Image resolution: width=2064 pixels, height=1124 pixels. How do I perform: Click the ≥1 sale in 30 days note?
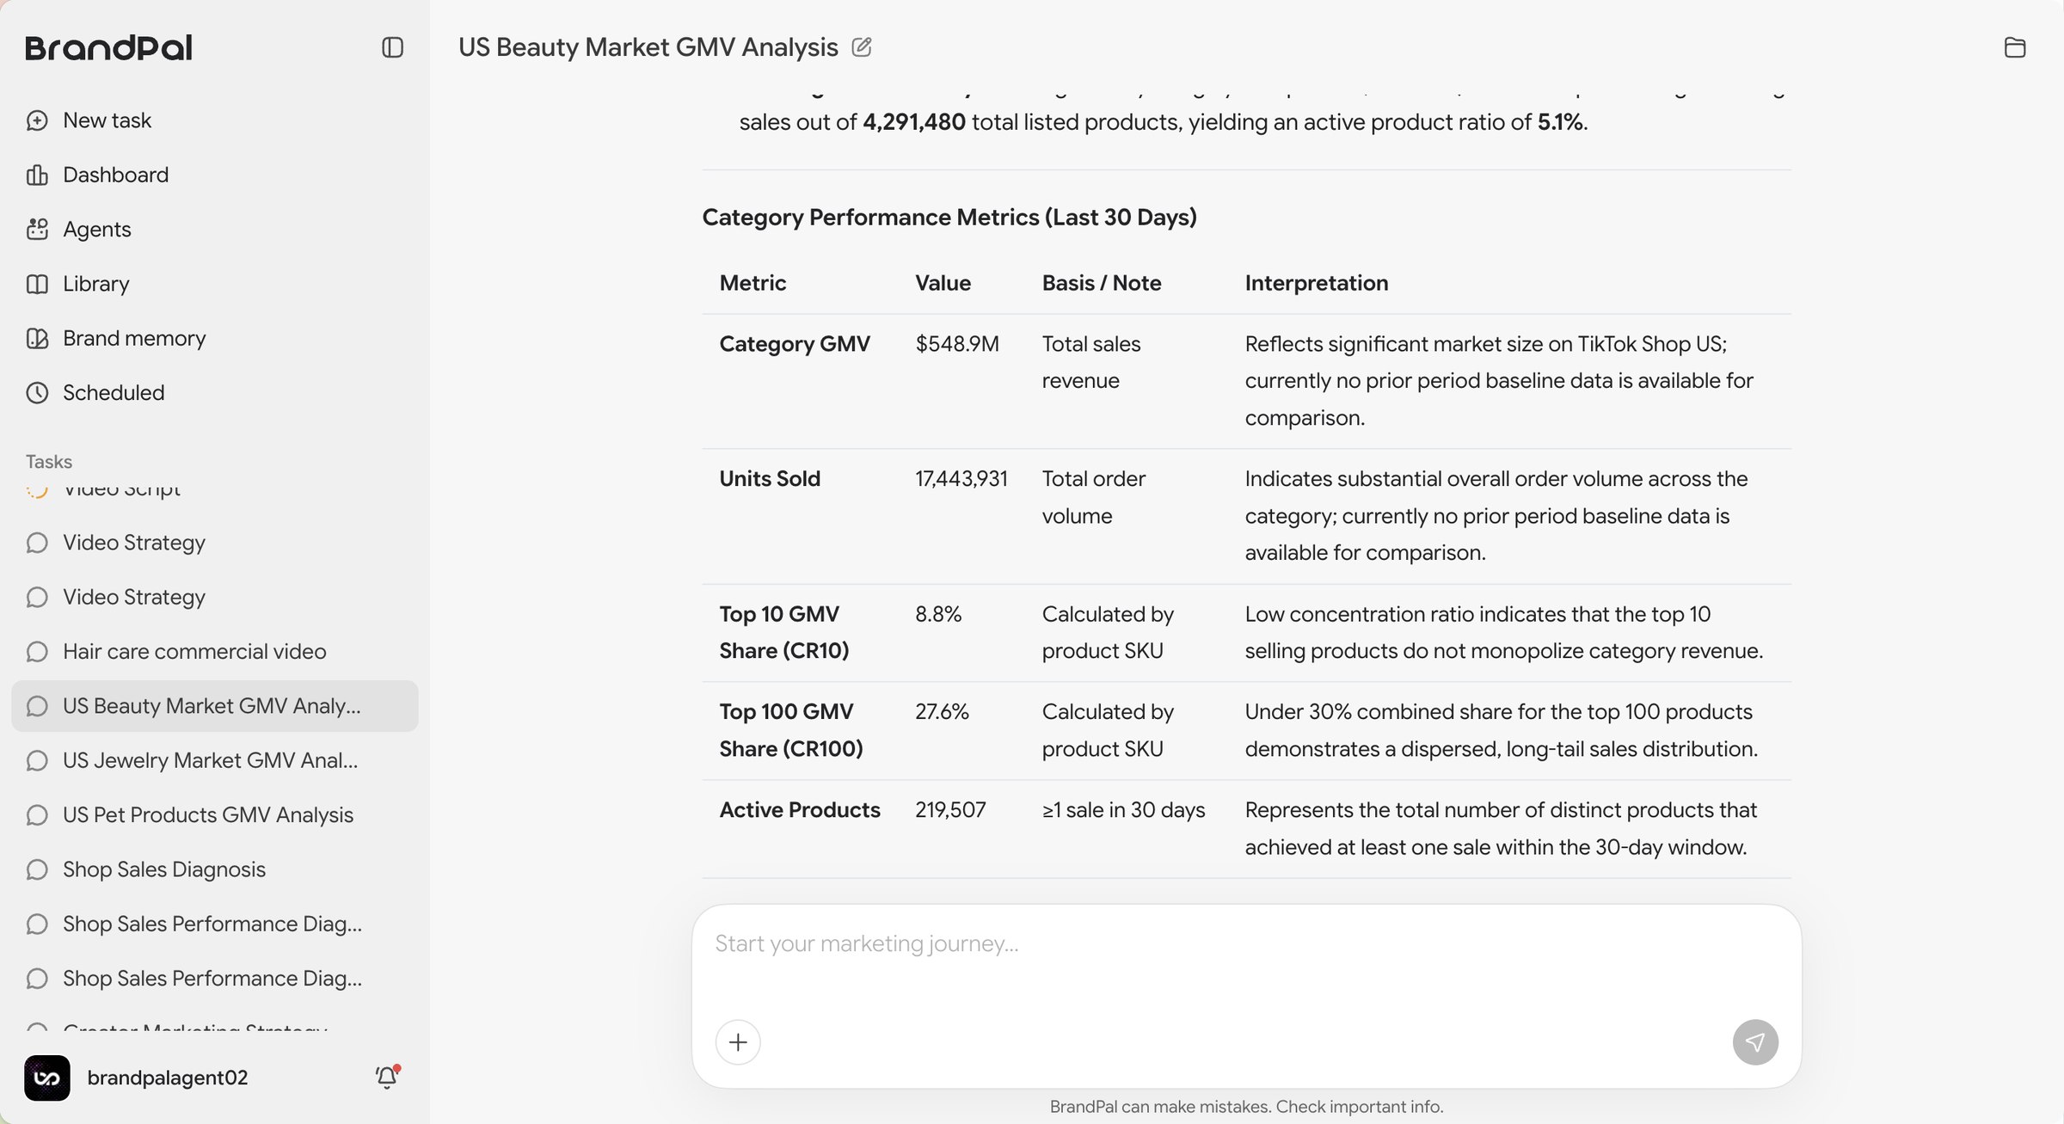click(x=1124, y=810)
